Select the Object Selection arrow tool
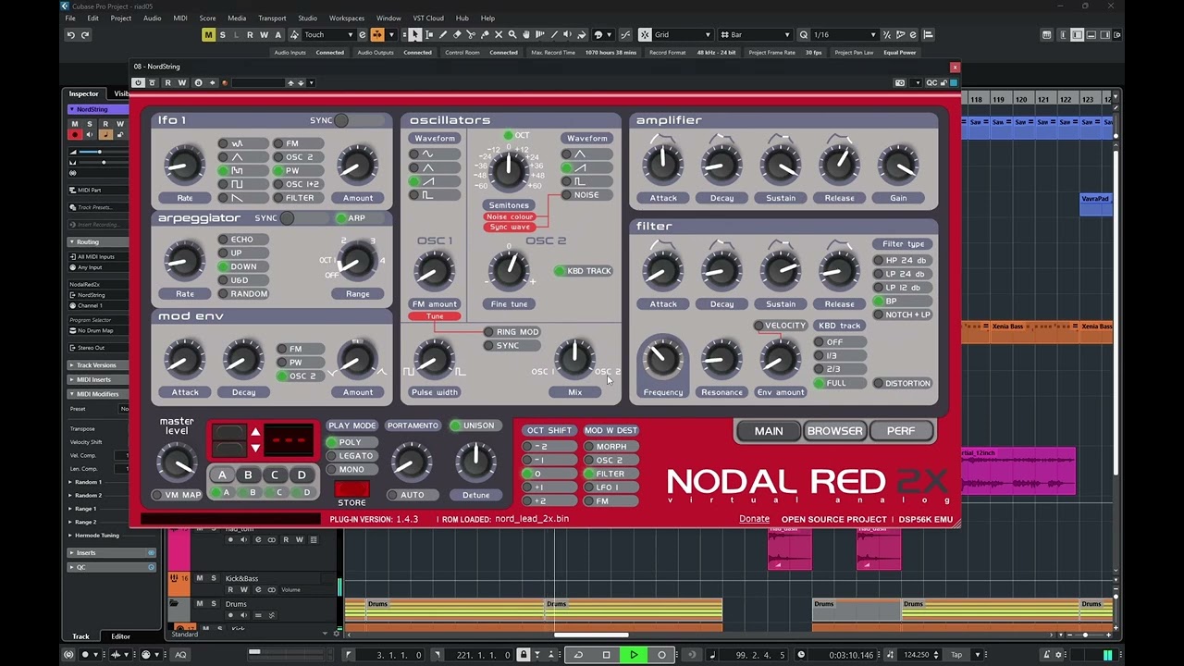1184x666 pixels. click(x=415, y=35)
